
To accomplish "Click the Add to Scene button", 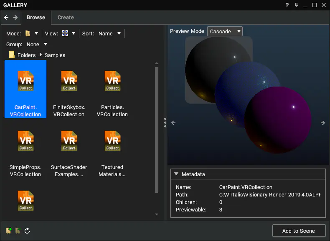I will [x=299, y=231].
